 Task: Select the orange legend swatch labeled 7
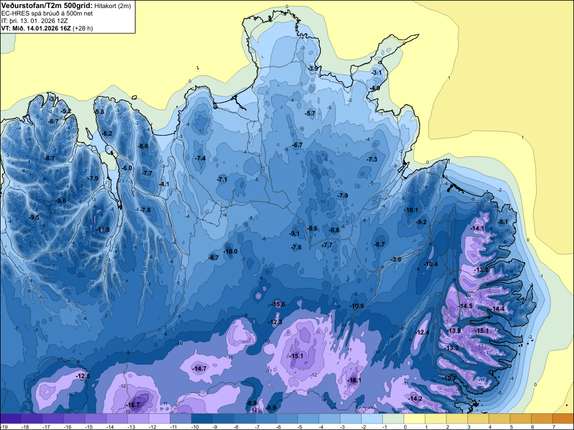coord(563,419)
